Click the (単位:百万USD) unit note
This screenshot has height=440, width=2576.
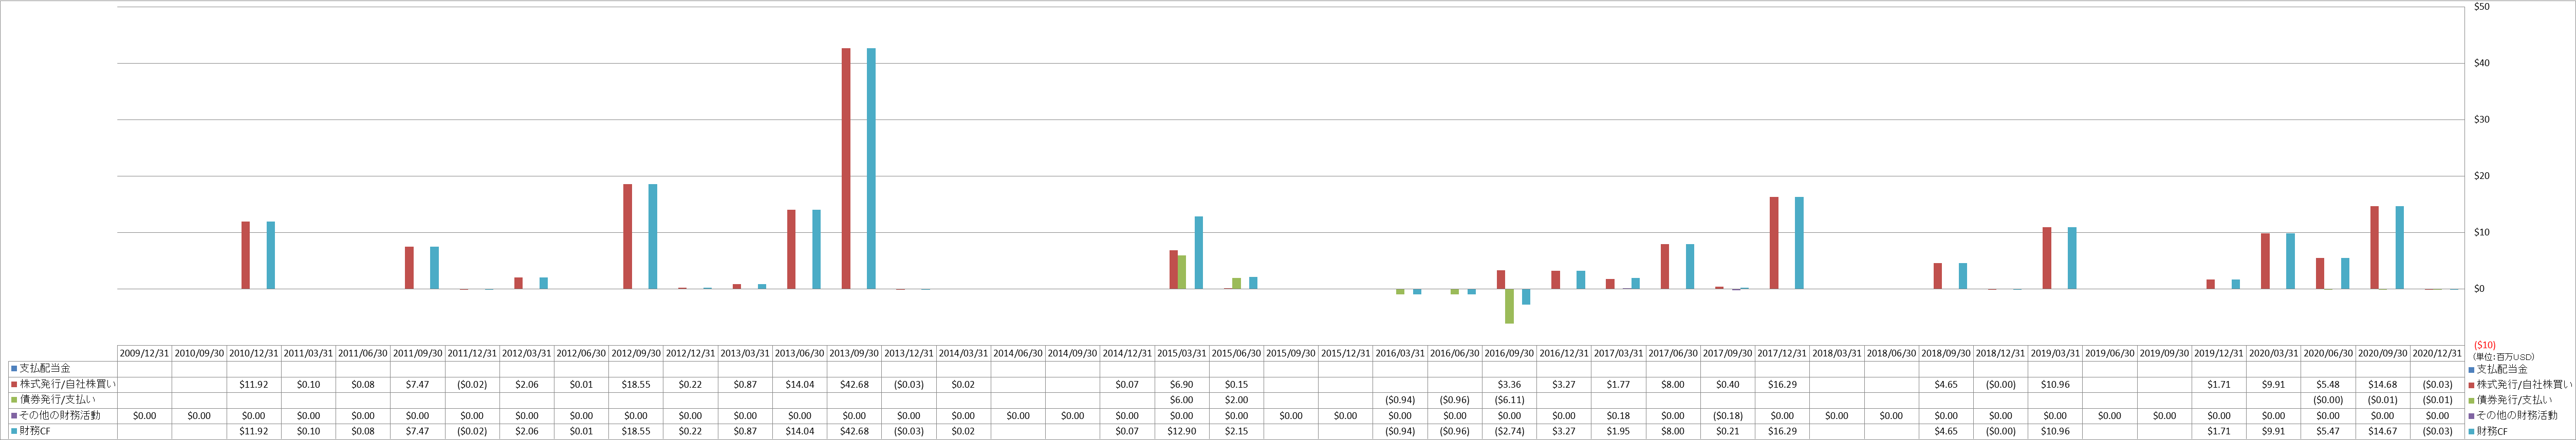[x=2503, y=356]
